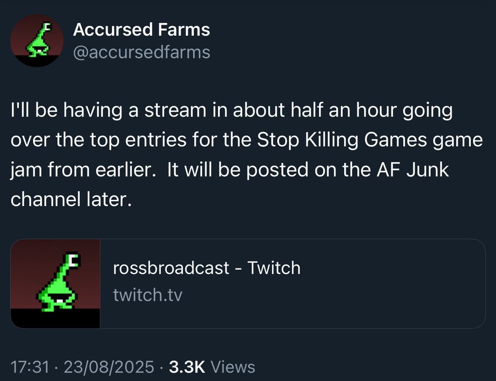Image resolution: width=496 pixels, height=381 pixels.
Task: Open the @accursedfarms handle link
Action: pos(141,52)
